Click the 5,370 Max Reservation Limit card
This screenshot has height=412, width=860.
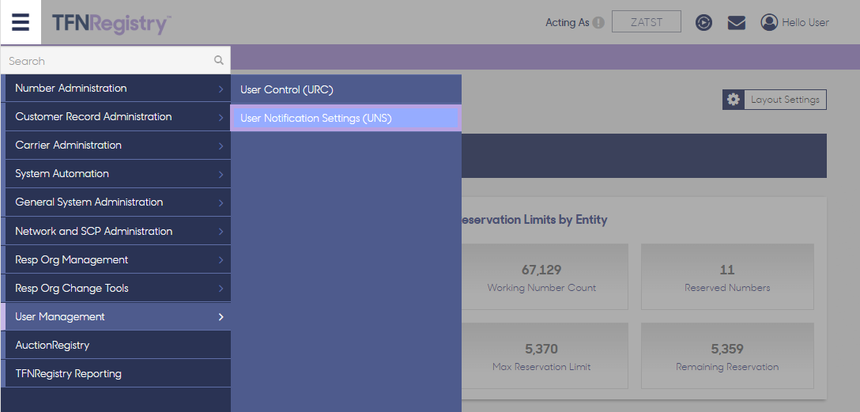545,356
